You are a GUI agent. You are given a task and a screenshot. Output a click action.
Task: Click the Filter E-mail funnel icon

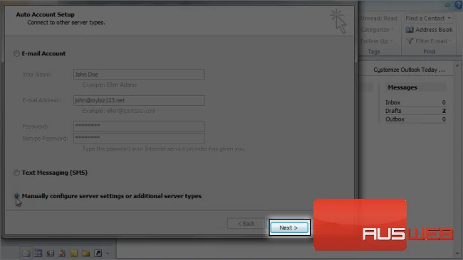coord(410,41)
